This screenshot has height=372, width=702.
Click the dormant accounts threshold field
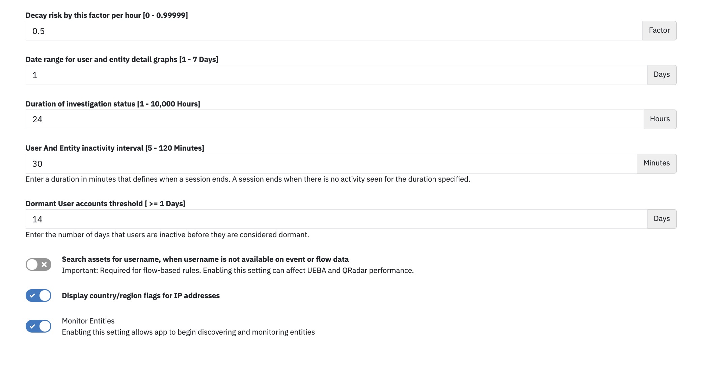pos(336,219)
